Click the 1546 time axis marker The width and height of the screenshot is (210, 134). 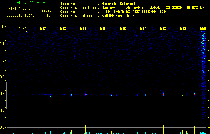[122, 29]
